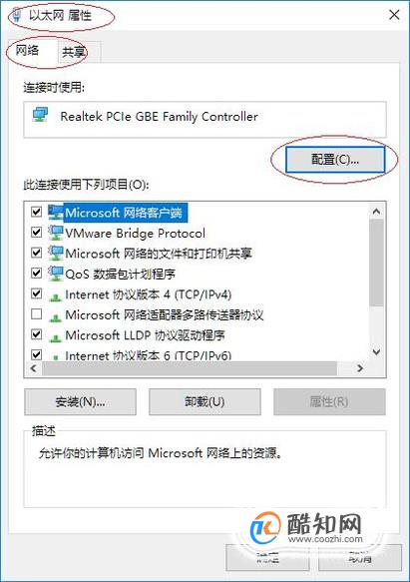Viewport: 410px width, 582px height.
Task: Click the Microsoft 网络客户端 item icon
Action: (x=55, y=213)
